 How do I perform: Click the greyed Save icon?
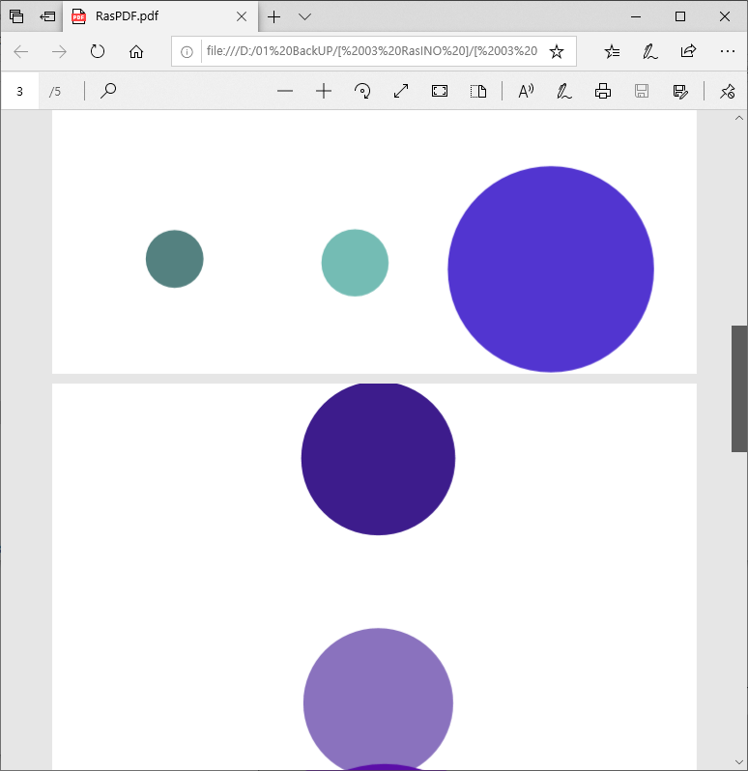pos(642,91)
